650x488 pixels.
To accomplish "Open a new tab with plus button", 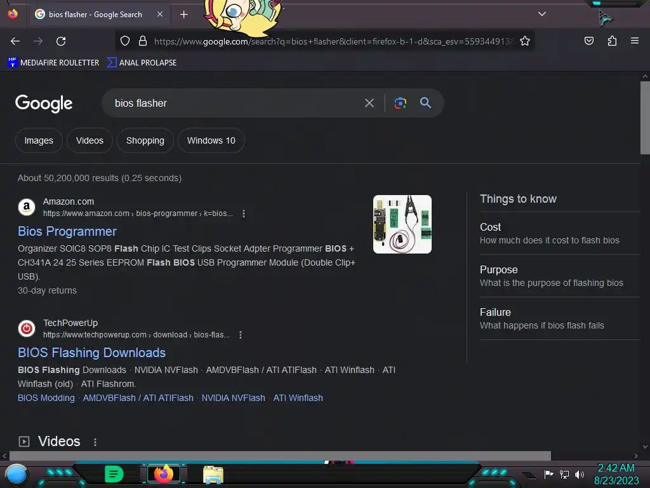I will point(183,15).
